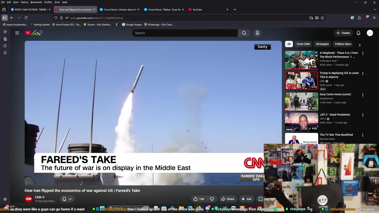The image size is (379, 213).
Task: Open options for 414bigfrank video
Action: [363, 53]
